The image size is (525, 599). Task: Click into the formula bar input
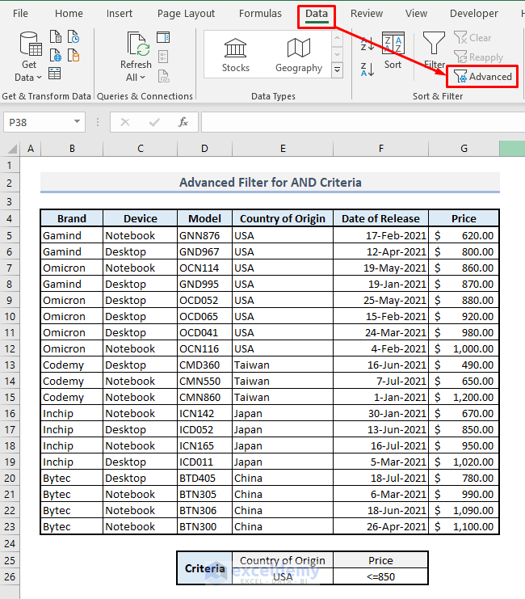point(363,122)
